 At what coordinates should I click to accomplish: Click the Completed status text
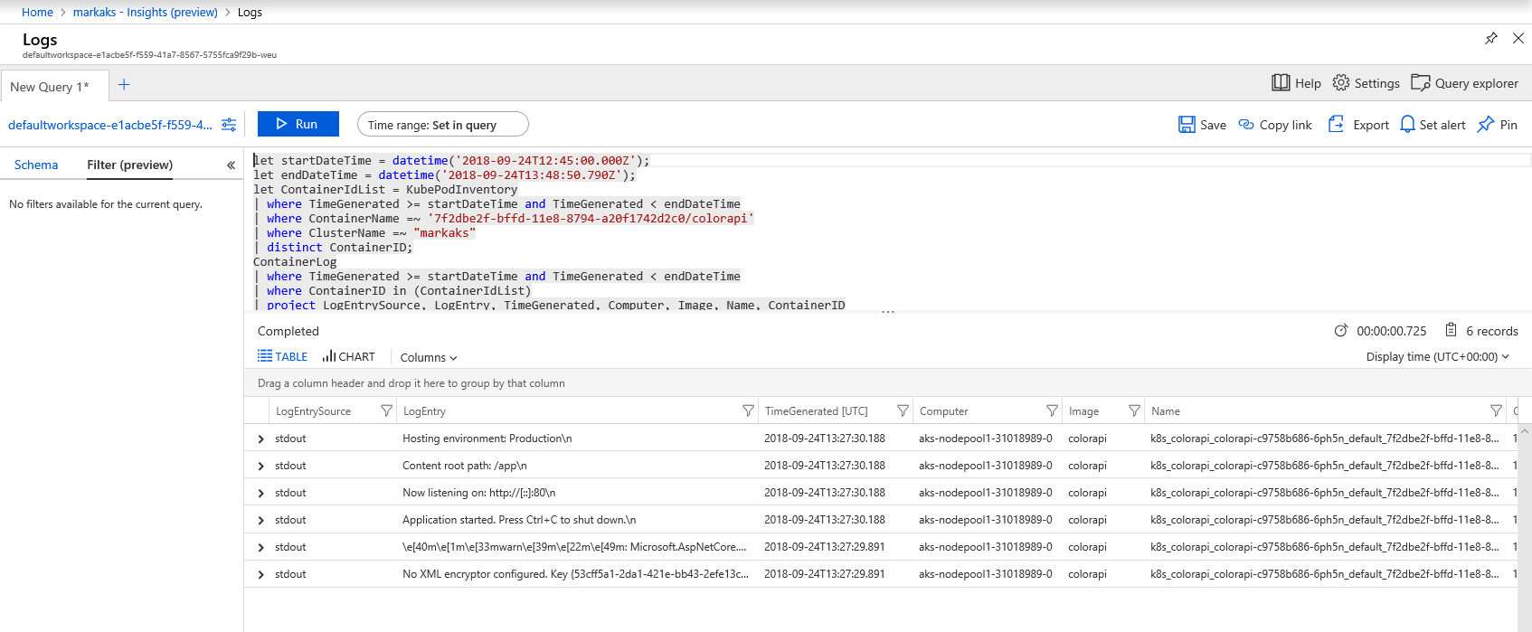tap(288, 331)
